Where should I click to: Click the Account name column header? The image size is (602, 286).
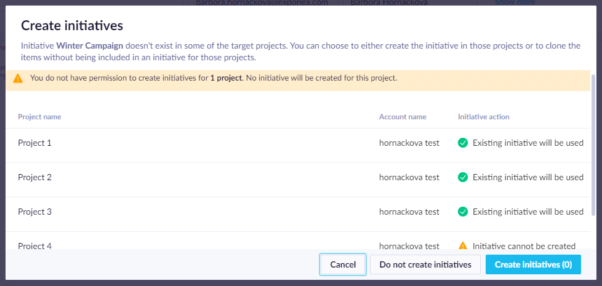(x=403, y=117)
